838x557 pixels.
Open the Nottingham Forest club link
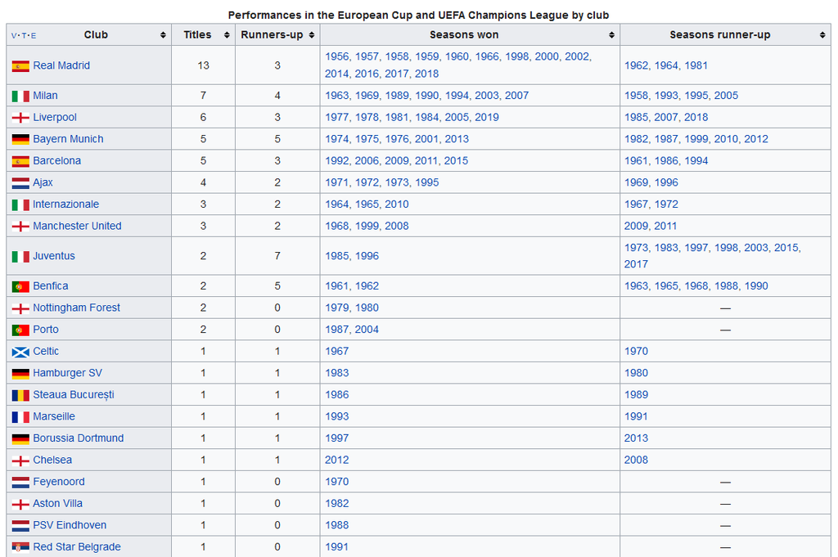(x=76, y=308)
